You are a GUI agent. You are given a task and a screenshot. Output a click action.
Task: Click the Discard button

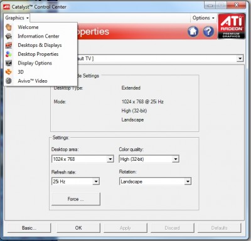pos(172,228)
